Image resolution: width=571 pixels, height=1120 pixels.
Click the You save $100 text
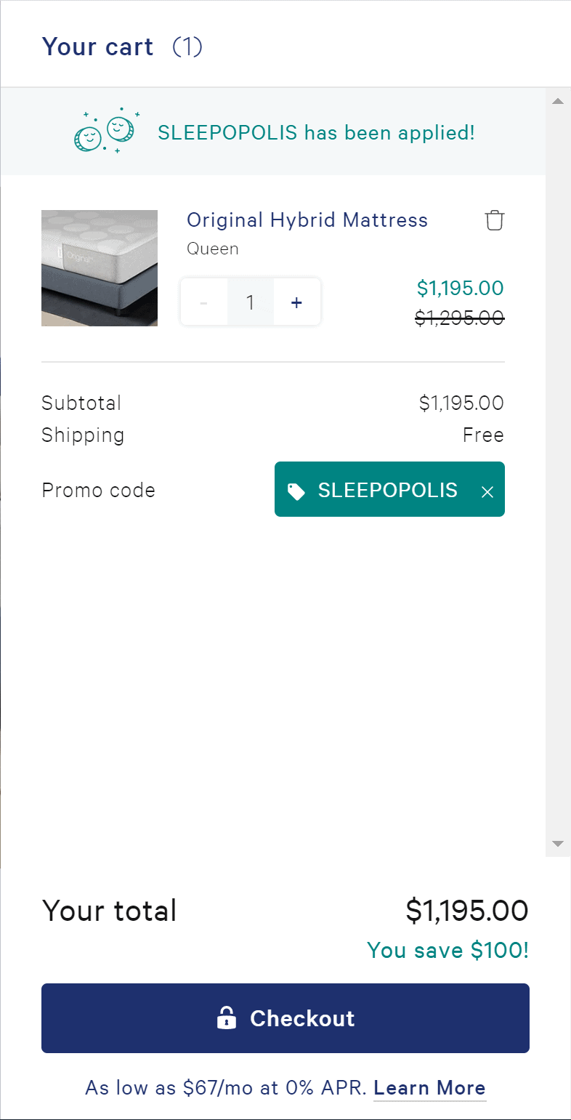pyautogui.click(x=448, y=950)
